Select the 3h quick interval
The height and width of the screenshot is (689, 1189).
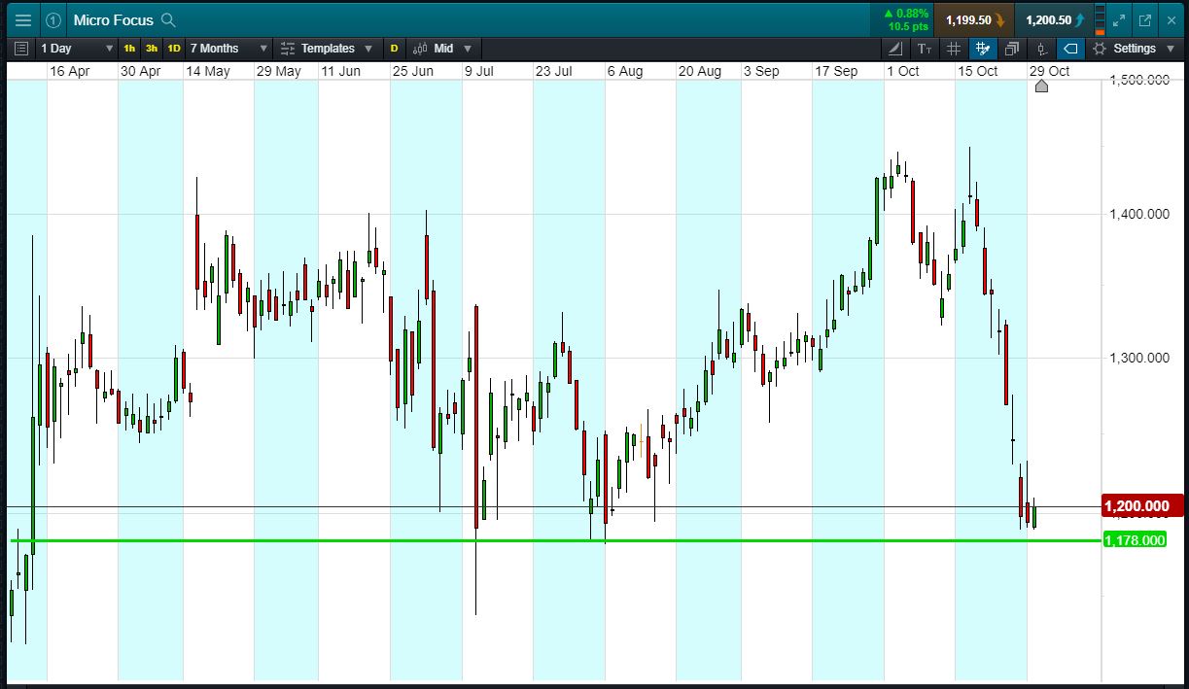click(152, 48)
